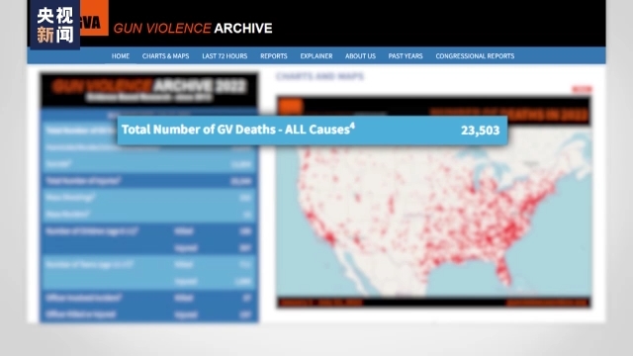Screen dimensions: 633x356
Task: Open the REPORTS menu item
Action: pyautogui.click(x=274, y=56)
